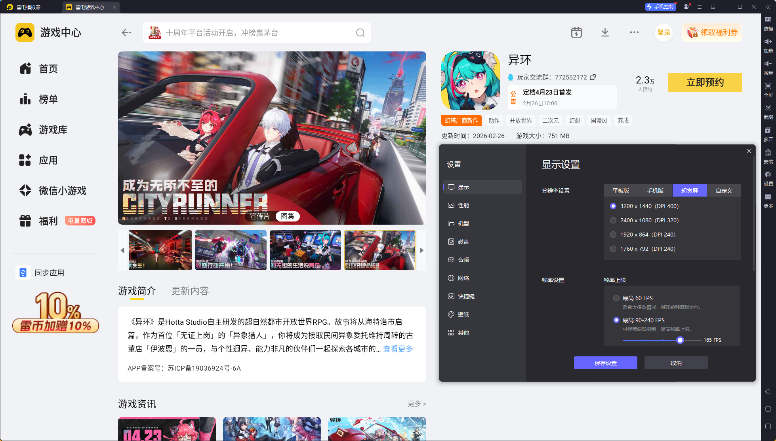Click the 保存设置 button
This screenshot has width=776, height=441.
(605, 363)
